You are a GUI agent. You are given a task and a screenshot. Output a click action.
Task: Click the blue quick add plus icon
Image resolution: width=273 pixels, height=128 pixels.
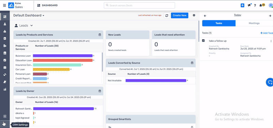[x=242, y=5]
